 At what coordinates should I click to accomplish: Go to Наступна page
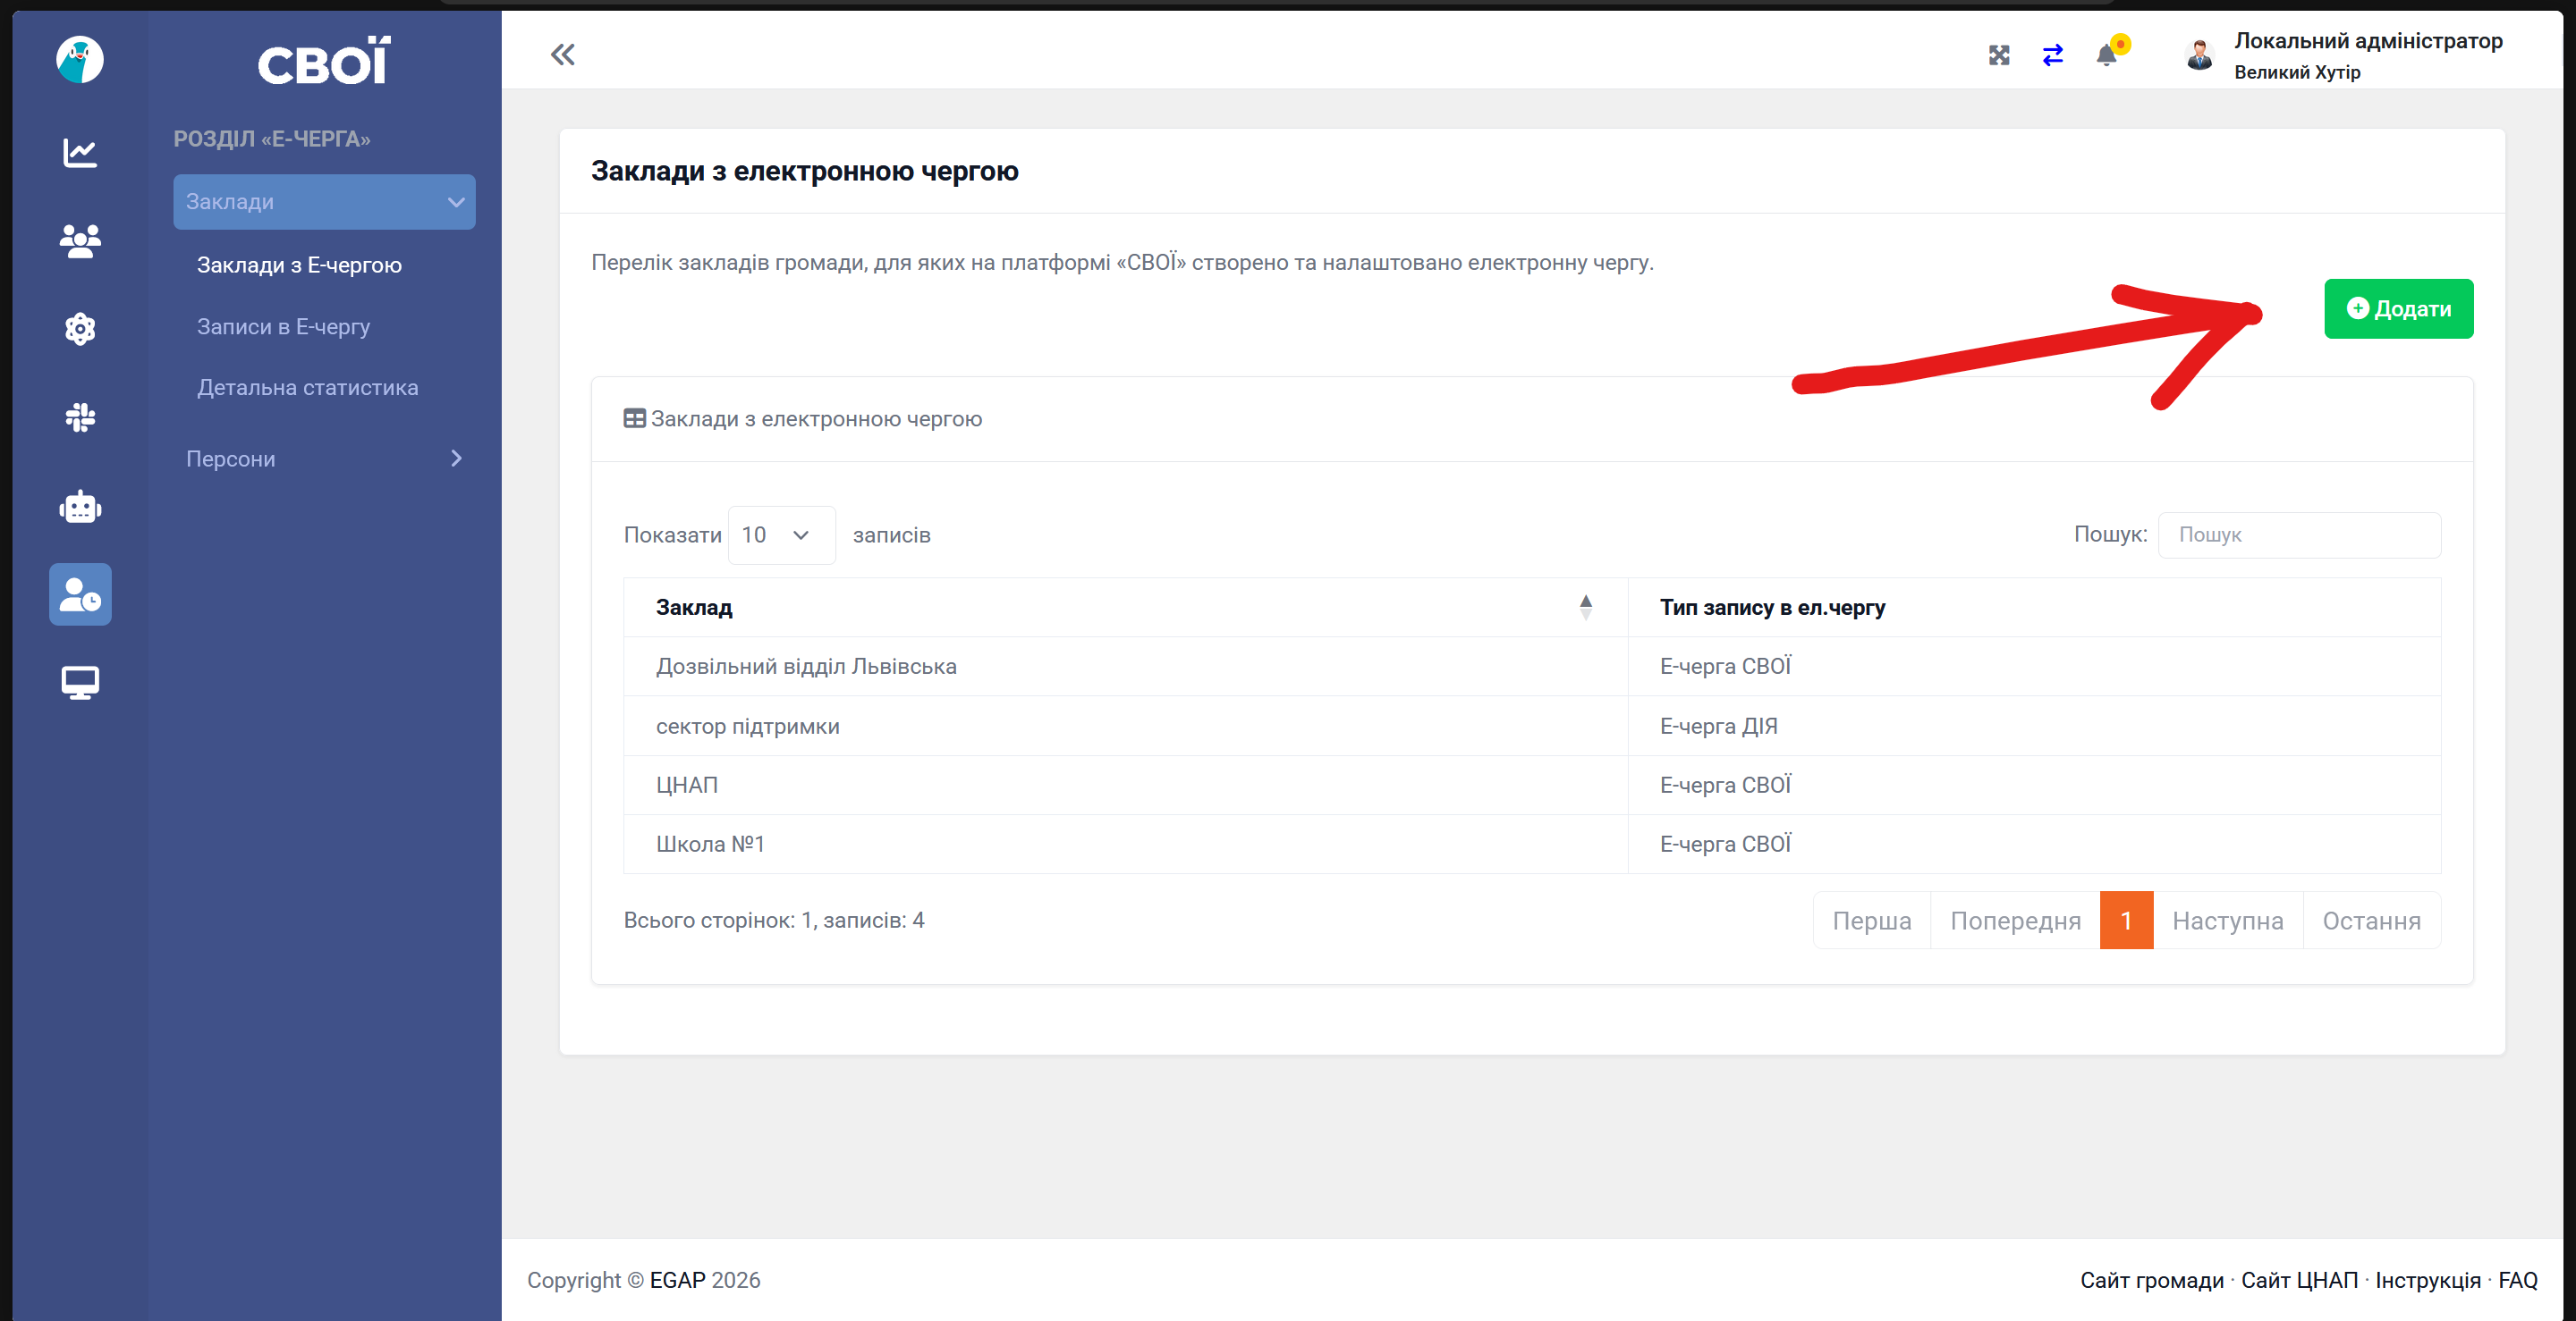click(x=2227, y=921)
